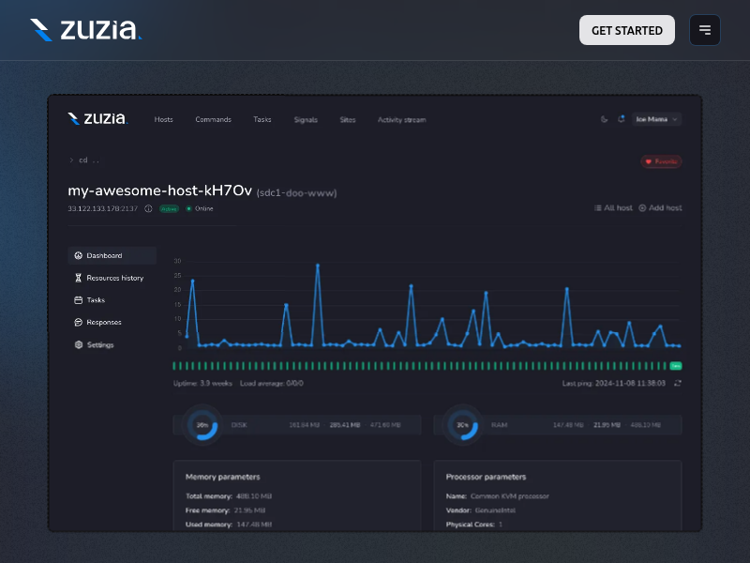The image size is (750, 563).
Task: Click the zuzia logo inside the dashboard
Action: [97, 118]
